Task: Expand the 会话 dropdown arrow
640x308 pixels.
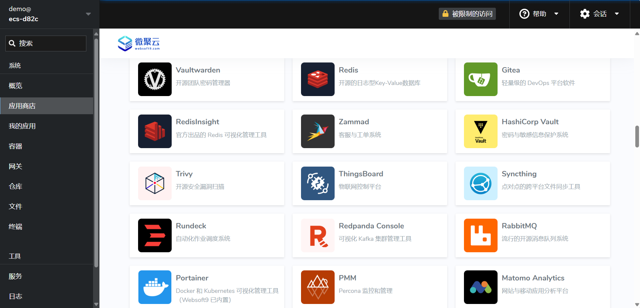Action: [617, 14]
